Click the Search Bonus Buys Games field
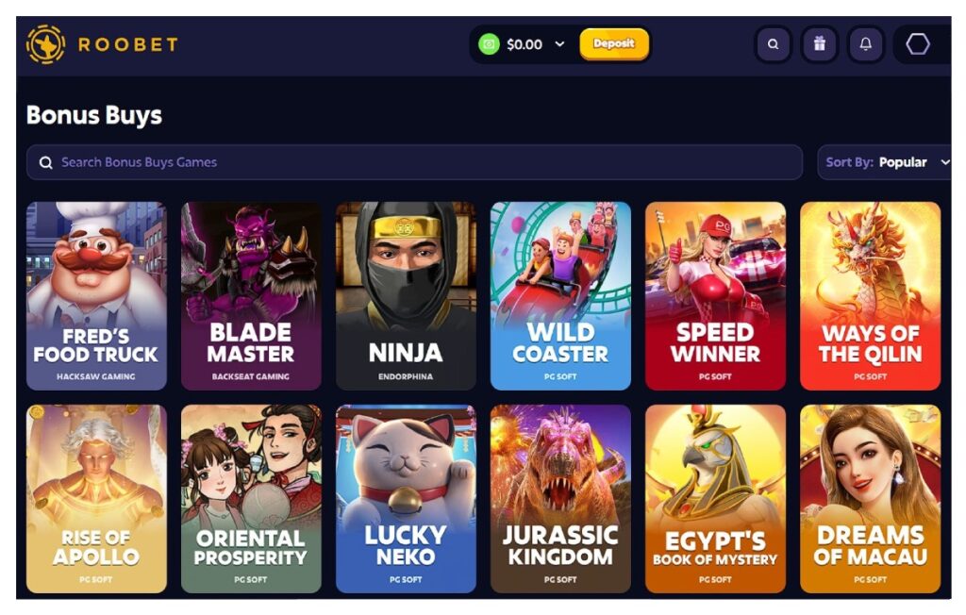 (414, 162)
